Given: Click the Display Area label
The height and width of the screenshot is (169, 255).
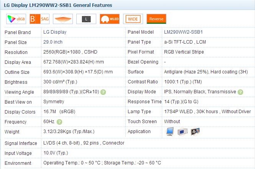Looking at the screenshot, I should click(18, 62).
